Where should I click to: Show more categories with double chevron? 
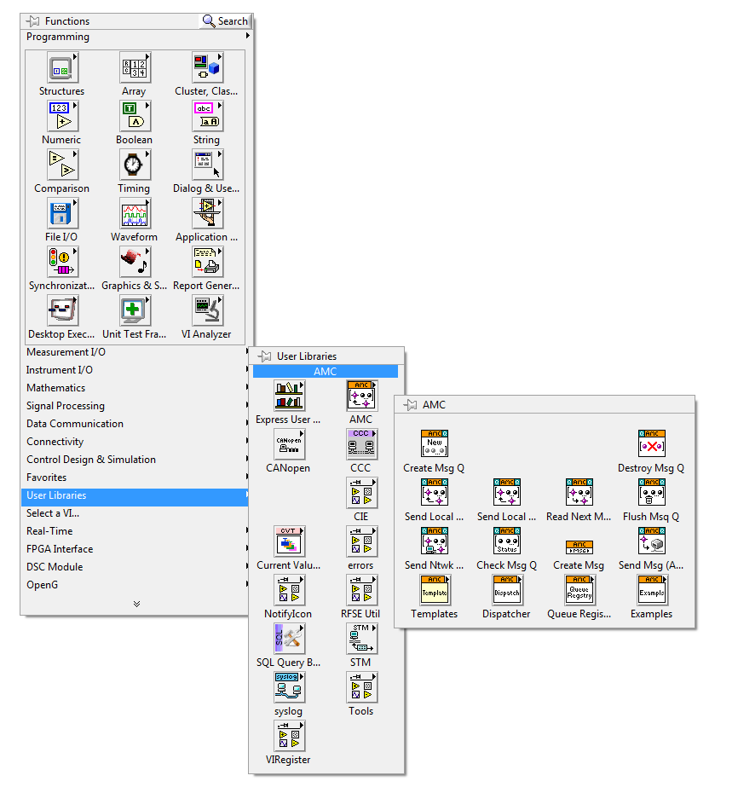pyautogui.click(x=136, y=604)
